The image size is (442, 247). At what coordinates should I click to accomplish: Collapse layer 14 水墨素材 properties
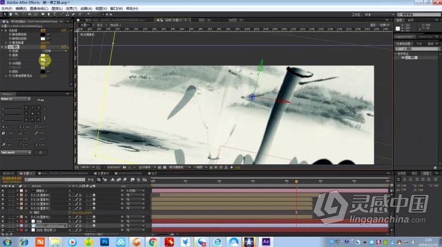click(x=17, y=208)
